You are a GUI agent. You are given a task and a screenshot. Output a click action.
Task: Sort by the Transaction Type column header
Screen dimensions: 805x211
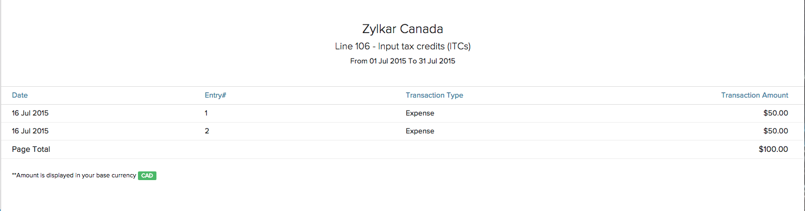435,95
